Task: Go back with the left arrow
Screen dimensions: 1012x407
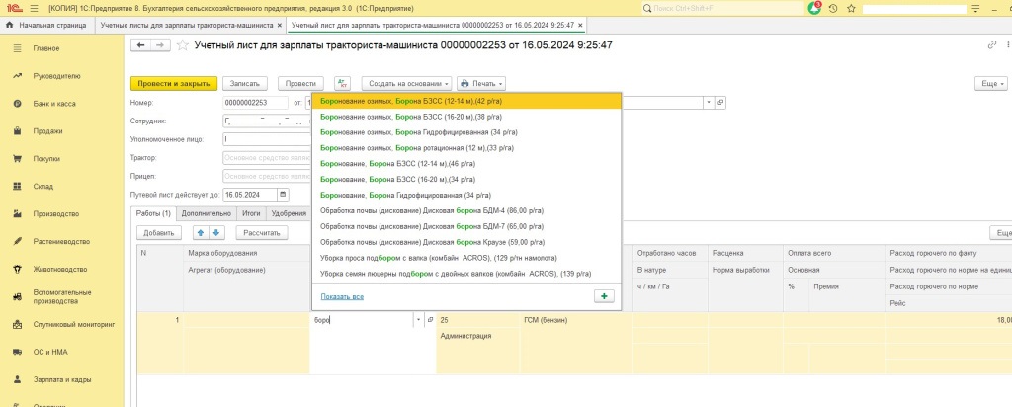Action: click(141, 45)
